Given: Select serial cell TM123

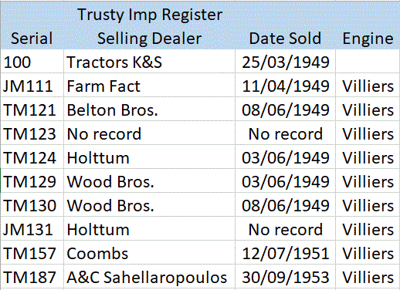Looking at the screenshot, I should coord(32,133).
